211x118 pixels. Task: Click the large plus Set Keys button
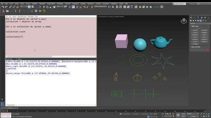pyautogui.click(x=178, y=115)
